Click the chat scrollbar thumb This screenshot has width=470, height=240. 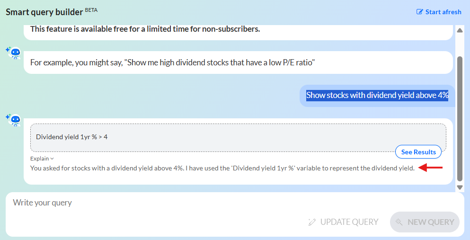click(460, 118)
